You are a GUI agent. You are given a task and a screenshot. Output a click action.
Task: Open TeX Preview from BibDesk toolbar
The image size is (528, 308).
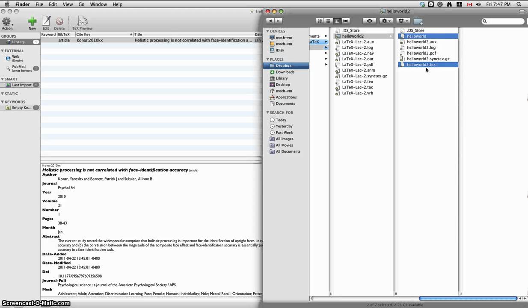click(82, 24)
